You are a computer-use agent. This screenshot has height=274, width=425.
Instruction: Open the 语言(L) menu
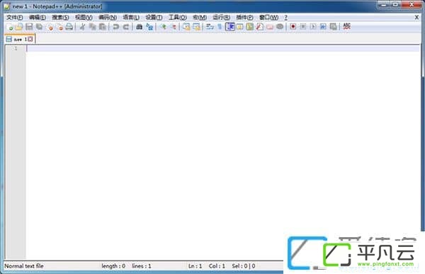(131, 17)
